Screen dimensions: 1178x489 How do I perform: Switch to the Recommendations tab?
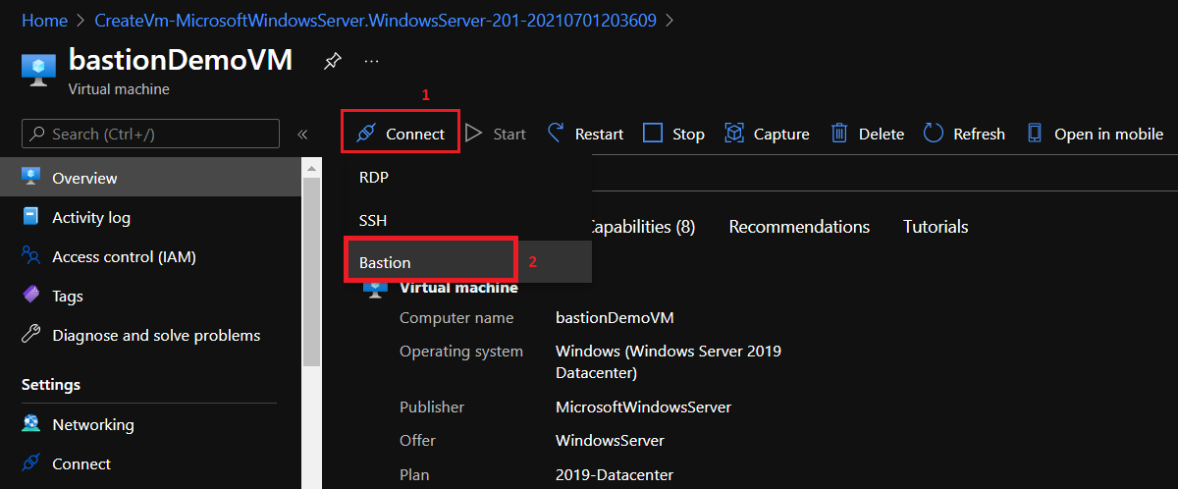[x=799, y=226]
